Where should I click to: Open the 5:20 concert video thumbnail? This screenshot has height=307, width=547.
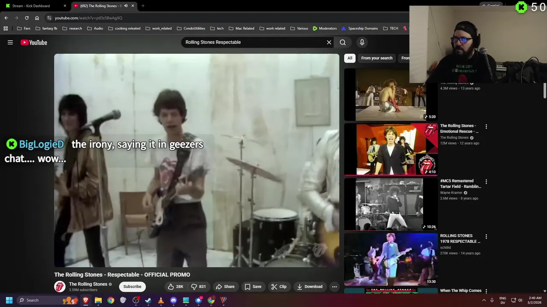(x=391, y=95)
